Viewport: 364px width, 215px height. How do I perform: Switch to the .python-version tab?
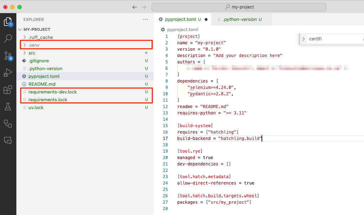242,20
